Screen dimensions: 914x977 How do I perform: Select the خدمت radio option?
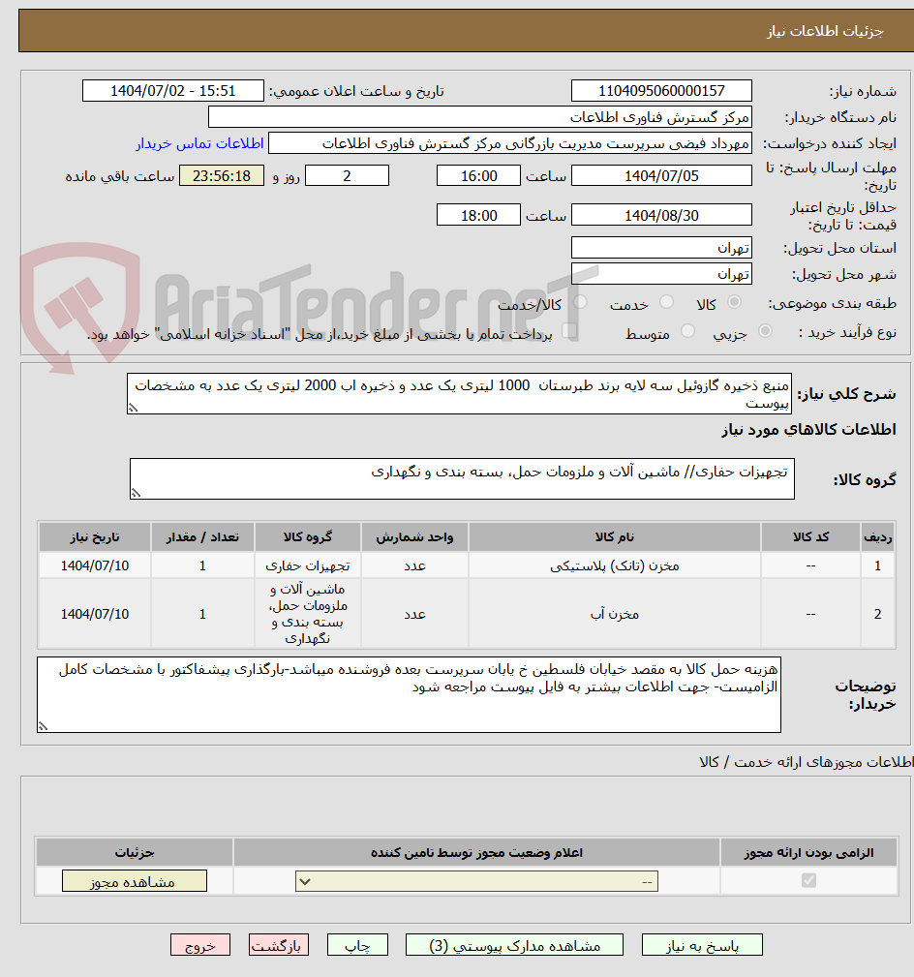click(666, 302)
